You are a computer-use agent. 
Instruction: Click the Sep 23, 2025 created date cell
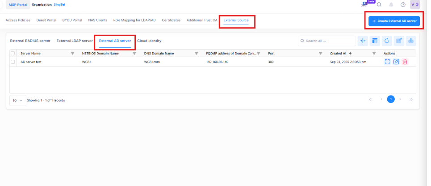point(348,62)
